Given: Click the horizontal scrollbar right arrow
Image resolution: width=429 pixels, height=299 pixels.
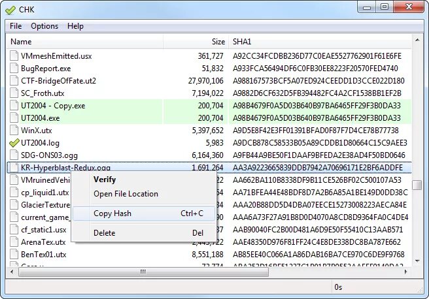Looking at the screenshot, I should coord(405,272).
